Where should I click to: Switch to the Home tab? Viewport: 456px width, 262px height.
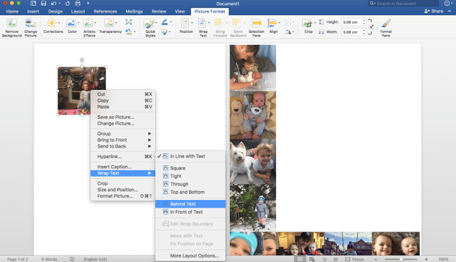[x=12, y=11]
